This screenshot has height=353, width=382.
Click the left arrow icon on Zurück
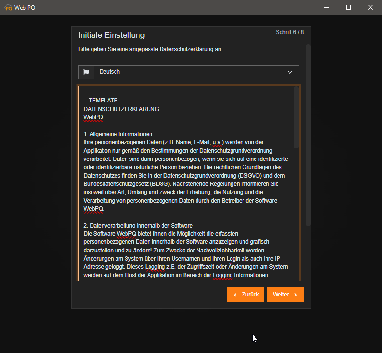(235, 295)
